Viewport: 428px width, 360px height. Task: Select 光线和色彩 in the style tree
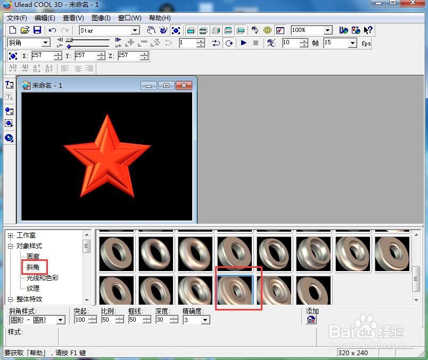42,278
